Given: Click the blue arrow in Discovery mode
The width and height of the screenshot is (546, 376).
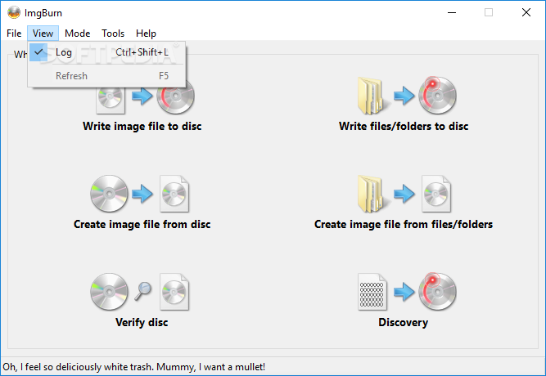Looking at the screenshot, I should tap(404, 292).
